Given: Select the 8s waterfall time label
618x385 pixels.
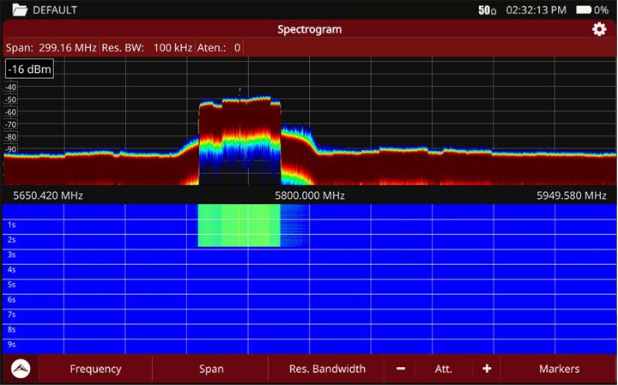Looking at the screenshot, I should tap(11, 329).
